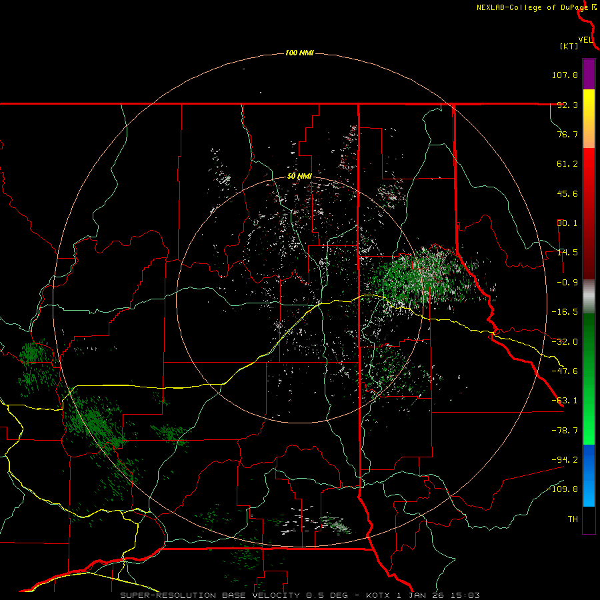Pick the green segment of the color bar
Viewport: 600px width, 600px height.
[589, 379]
